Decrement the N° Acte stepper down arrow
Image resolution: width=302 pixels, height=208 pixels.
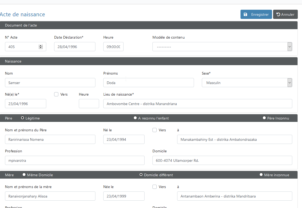click(x=41, y=48)
